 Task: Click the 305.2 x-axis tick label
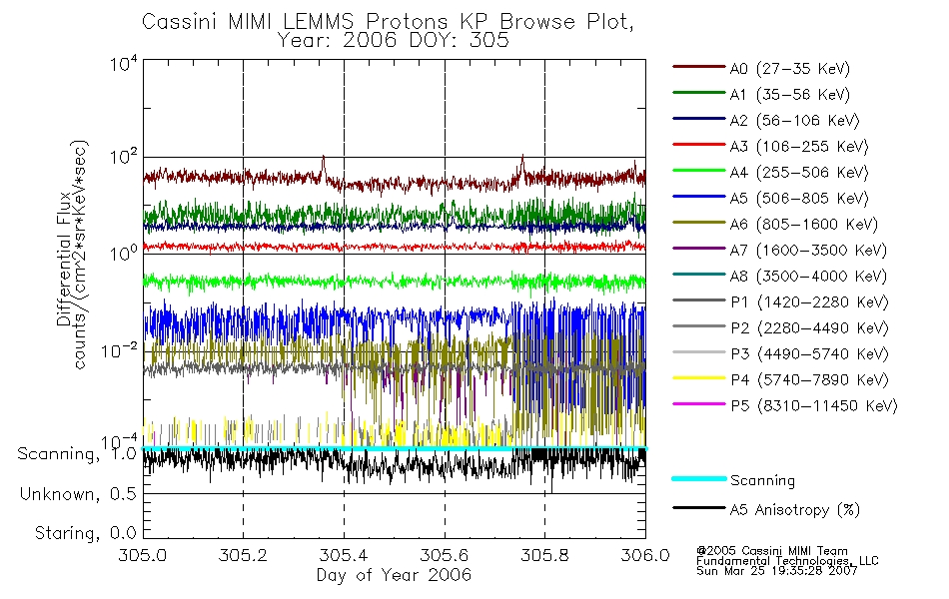coord(243,555)
